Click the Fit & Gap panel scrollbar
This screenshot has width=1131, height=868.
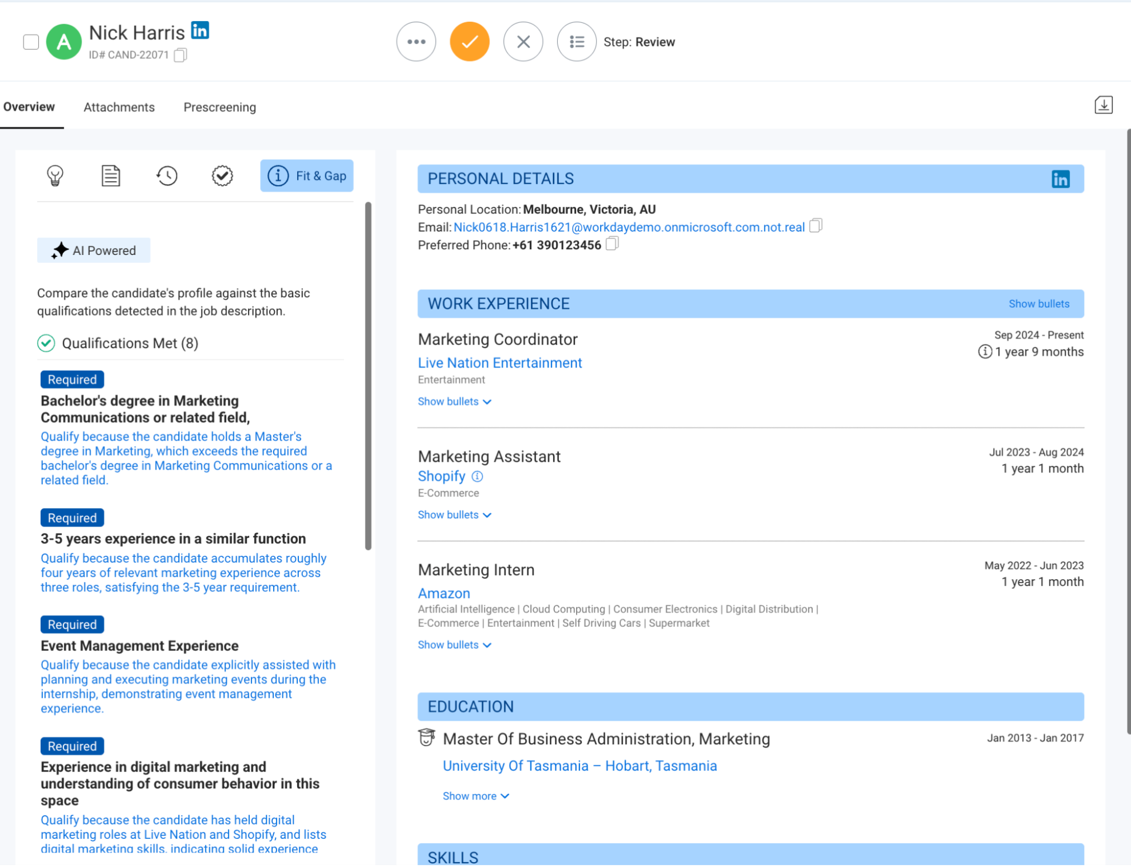[368, 376]
